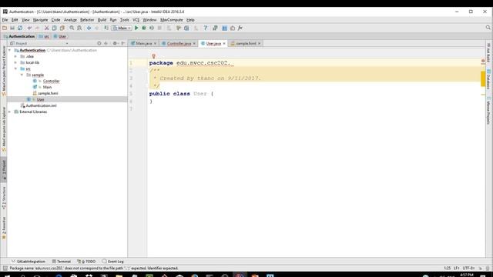Click the LF line separator in status bar
This screenshot has height=277, width=493.
pyautogui.click(x=456, y=269)
